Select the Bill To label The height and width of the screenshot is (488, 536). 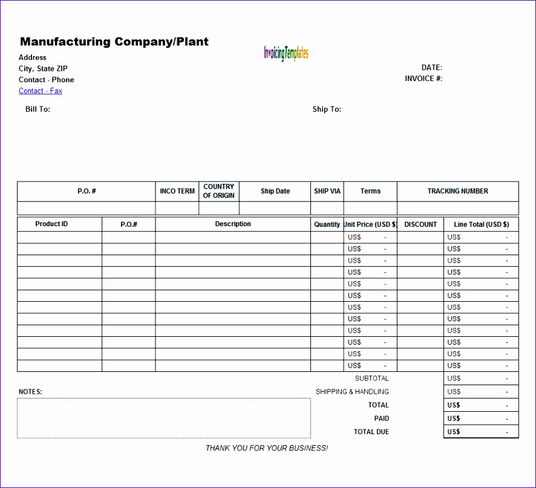pos(38,109)
